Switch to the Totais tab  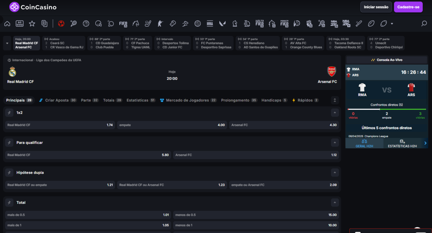click(112, 100)
